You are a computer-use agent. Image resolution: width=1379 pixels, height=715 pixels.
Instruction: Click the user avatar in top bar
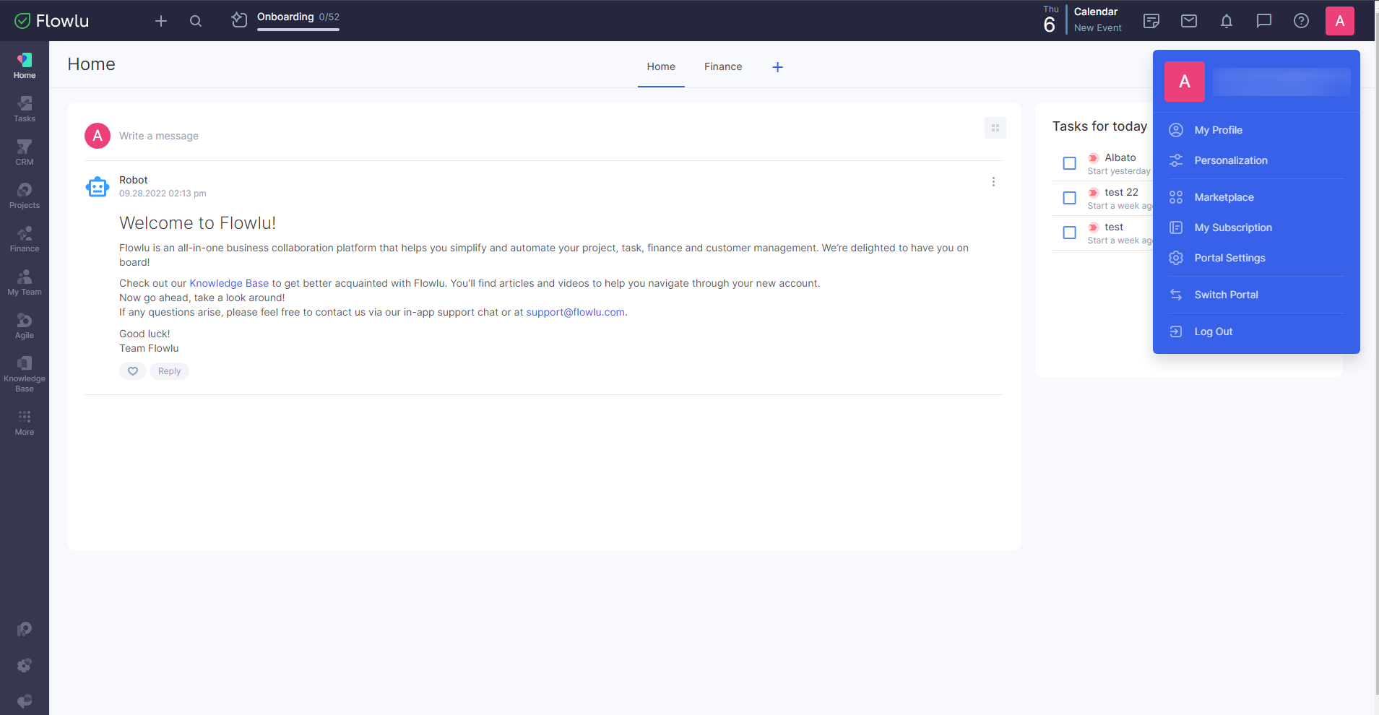(x=1340, y=21)
